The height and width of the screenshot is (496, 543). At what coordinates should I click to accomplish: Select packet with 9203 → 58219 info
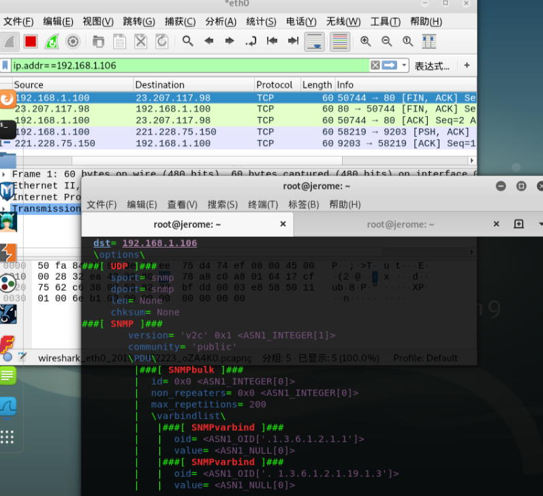(238, 143)
